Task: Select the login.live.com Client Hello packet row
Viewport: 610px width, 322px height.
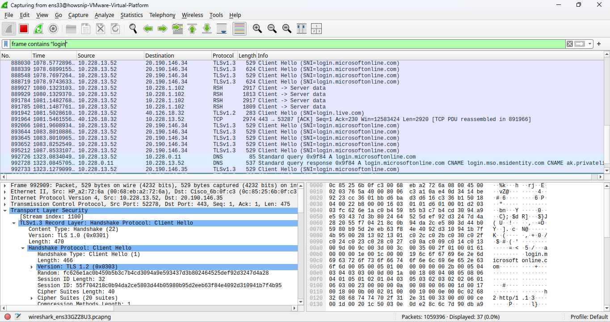Action: [x=302, y=113]
